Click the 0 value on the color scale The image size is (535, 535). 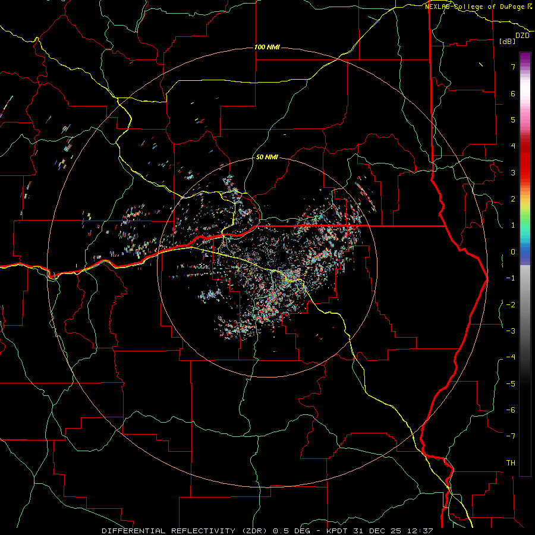point(513,252)
